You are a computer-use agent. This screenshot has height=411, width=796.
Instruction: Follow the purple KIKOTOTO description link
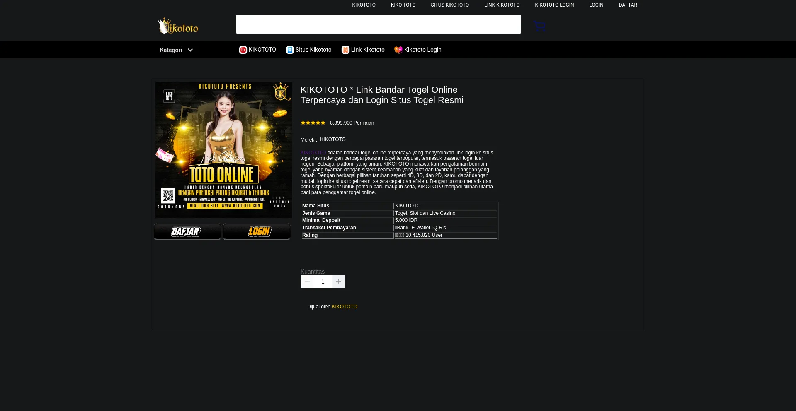click(313, 153)
